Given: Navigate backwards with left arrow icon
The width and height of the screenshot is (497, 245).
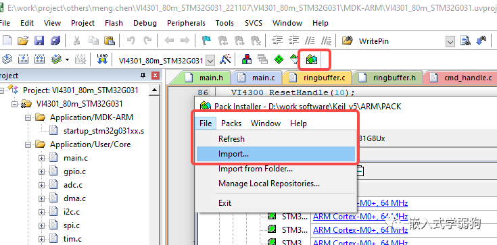Looking at the screenshot, I should click(x=168, y=40).
